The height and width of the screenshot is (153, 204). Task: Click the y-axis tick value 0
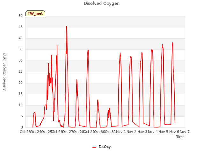(22, 127)
